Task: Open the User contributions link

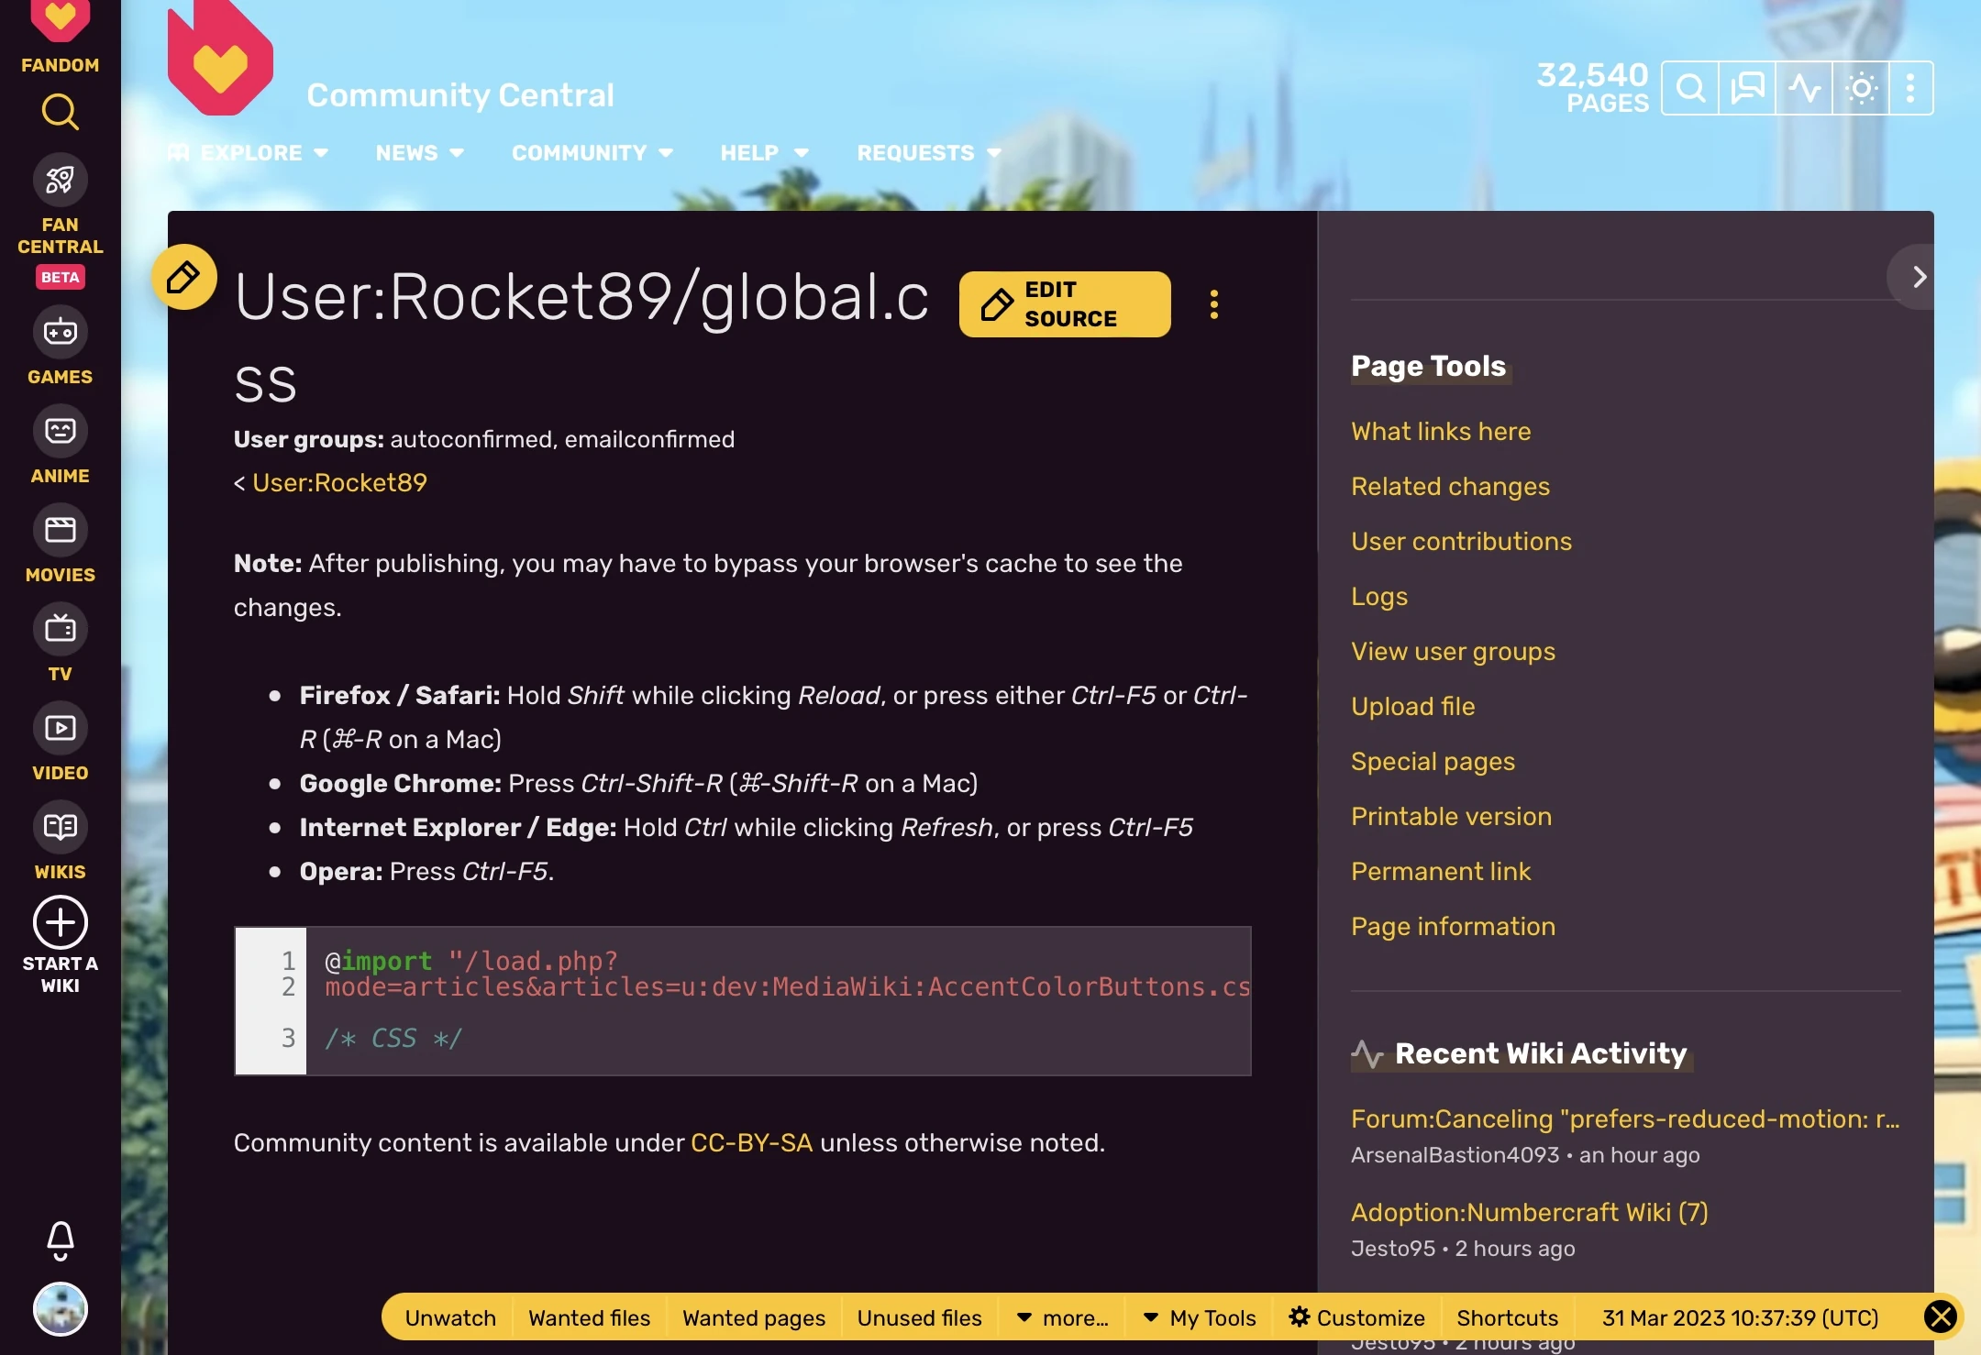Action: pyautogui.click(x=1460, y=541)
